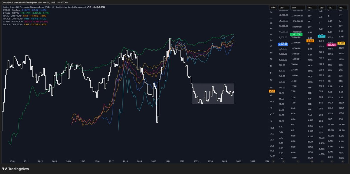Click scale marker 'A' on the bottom axis
The image size is (350, 174).
[x=273, y=161]
